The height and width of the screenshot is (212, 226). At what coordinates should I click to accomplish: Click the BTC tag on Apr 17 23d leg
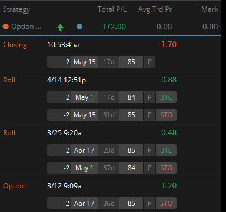pos(166,150)
